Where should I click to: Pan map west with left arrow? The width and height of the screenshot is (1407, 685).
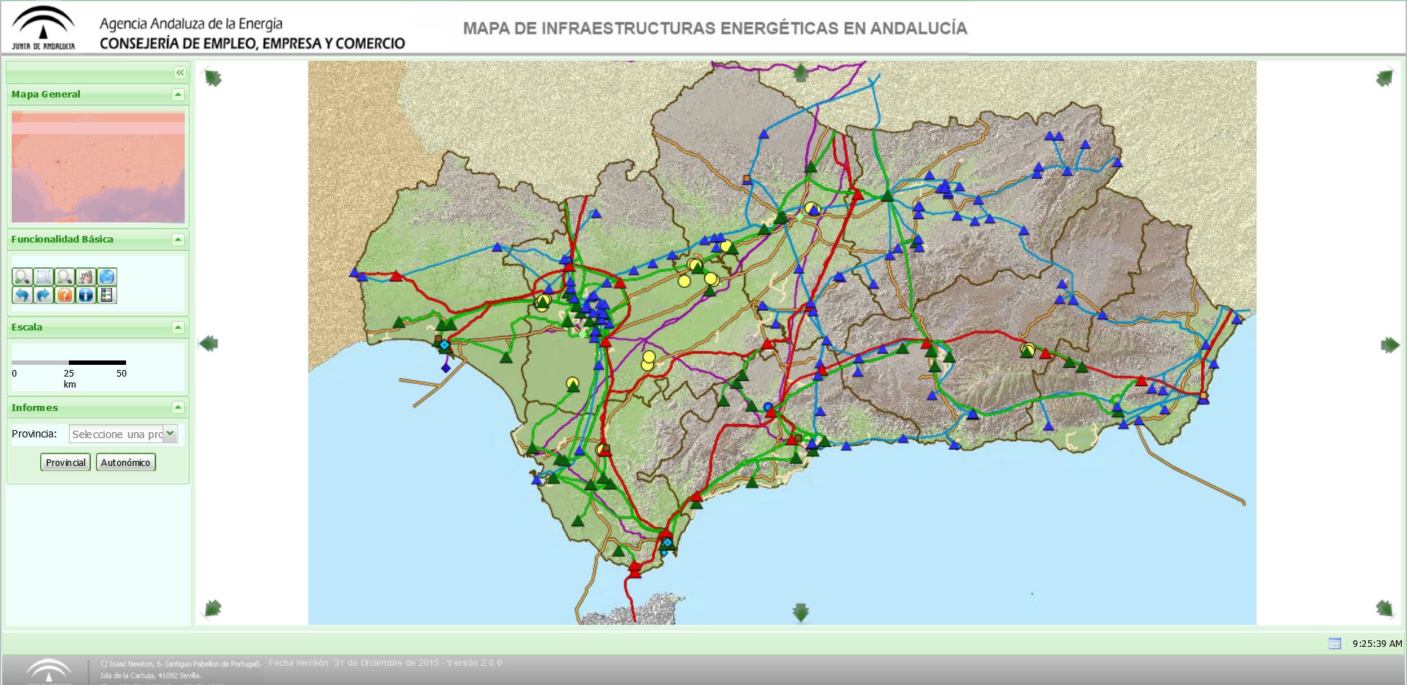[x=209, y=343]
